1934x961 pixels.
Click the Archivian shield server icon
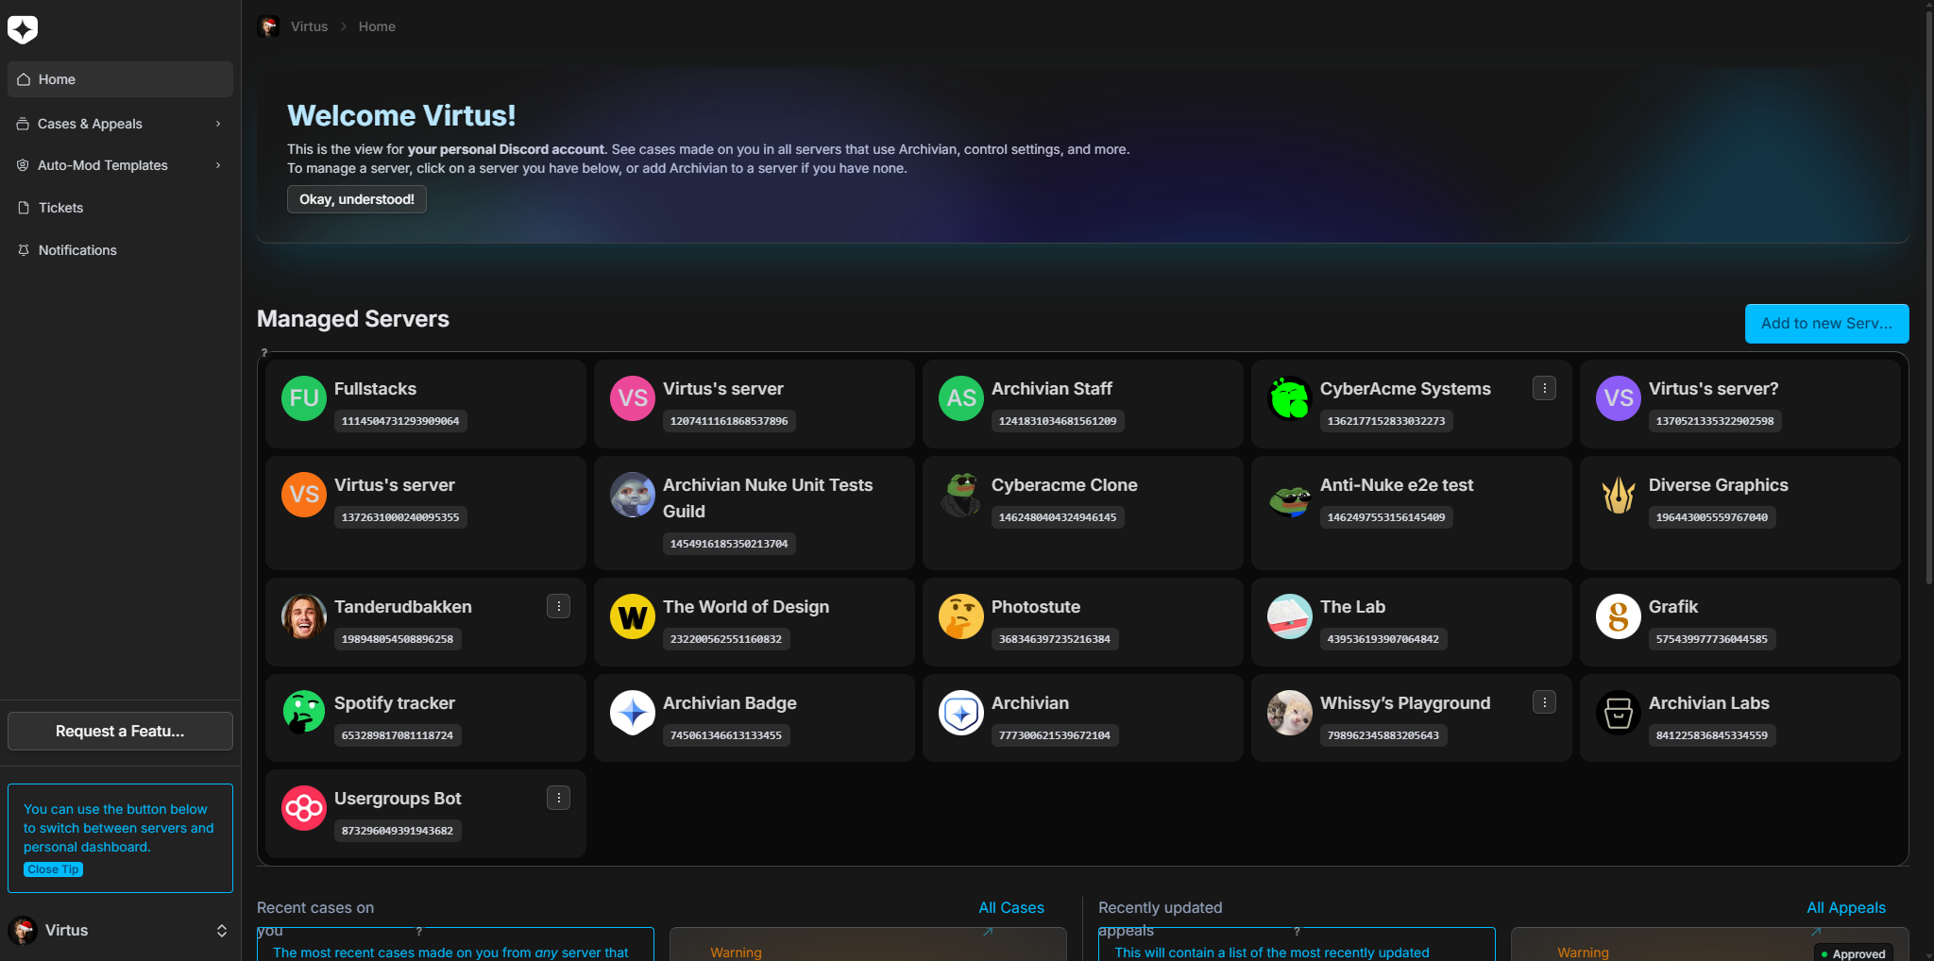coord(961,713)
